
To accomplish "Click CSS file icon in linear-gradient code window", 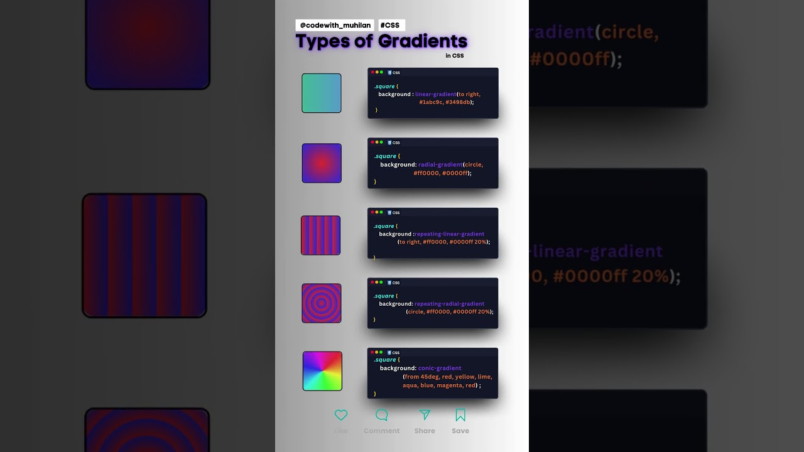I will [x=389, y=72].
